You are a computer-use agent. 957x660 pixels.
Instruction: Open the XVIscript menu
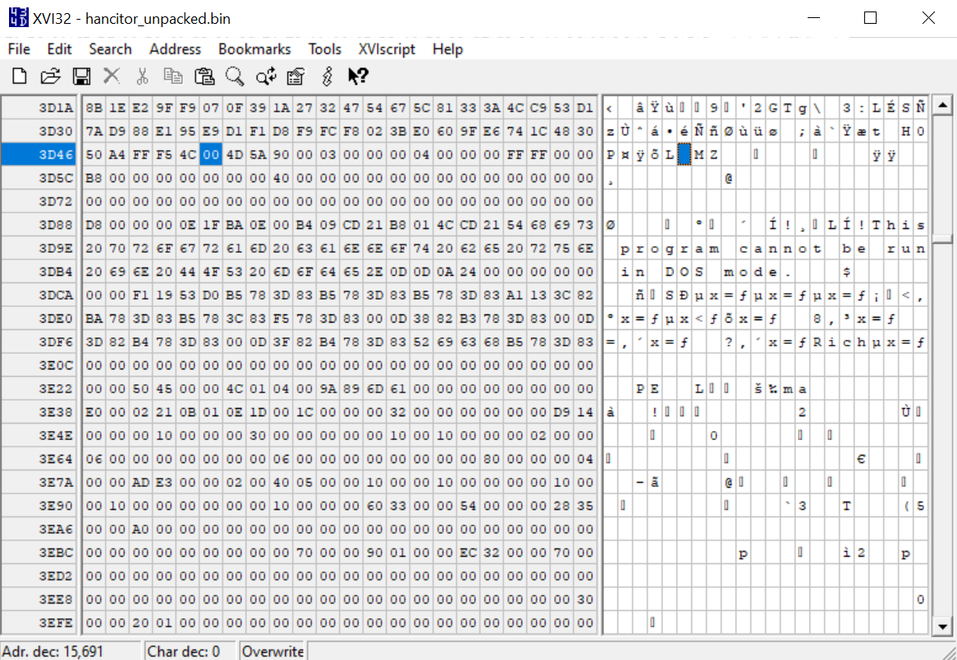[x=387, y=49]
